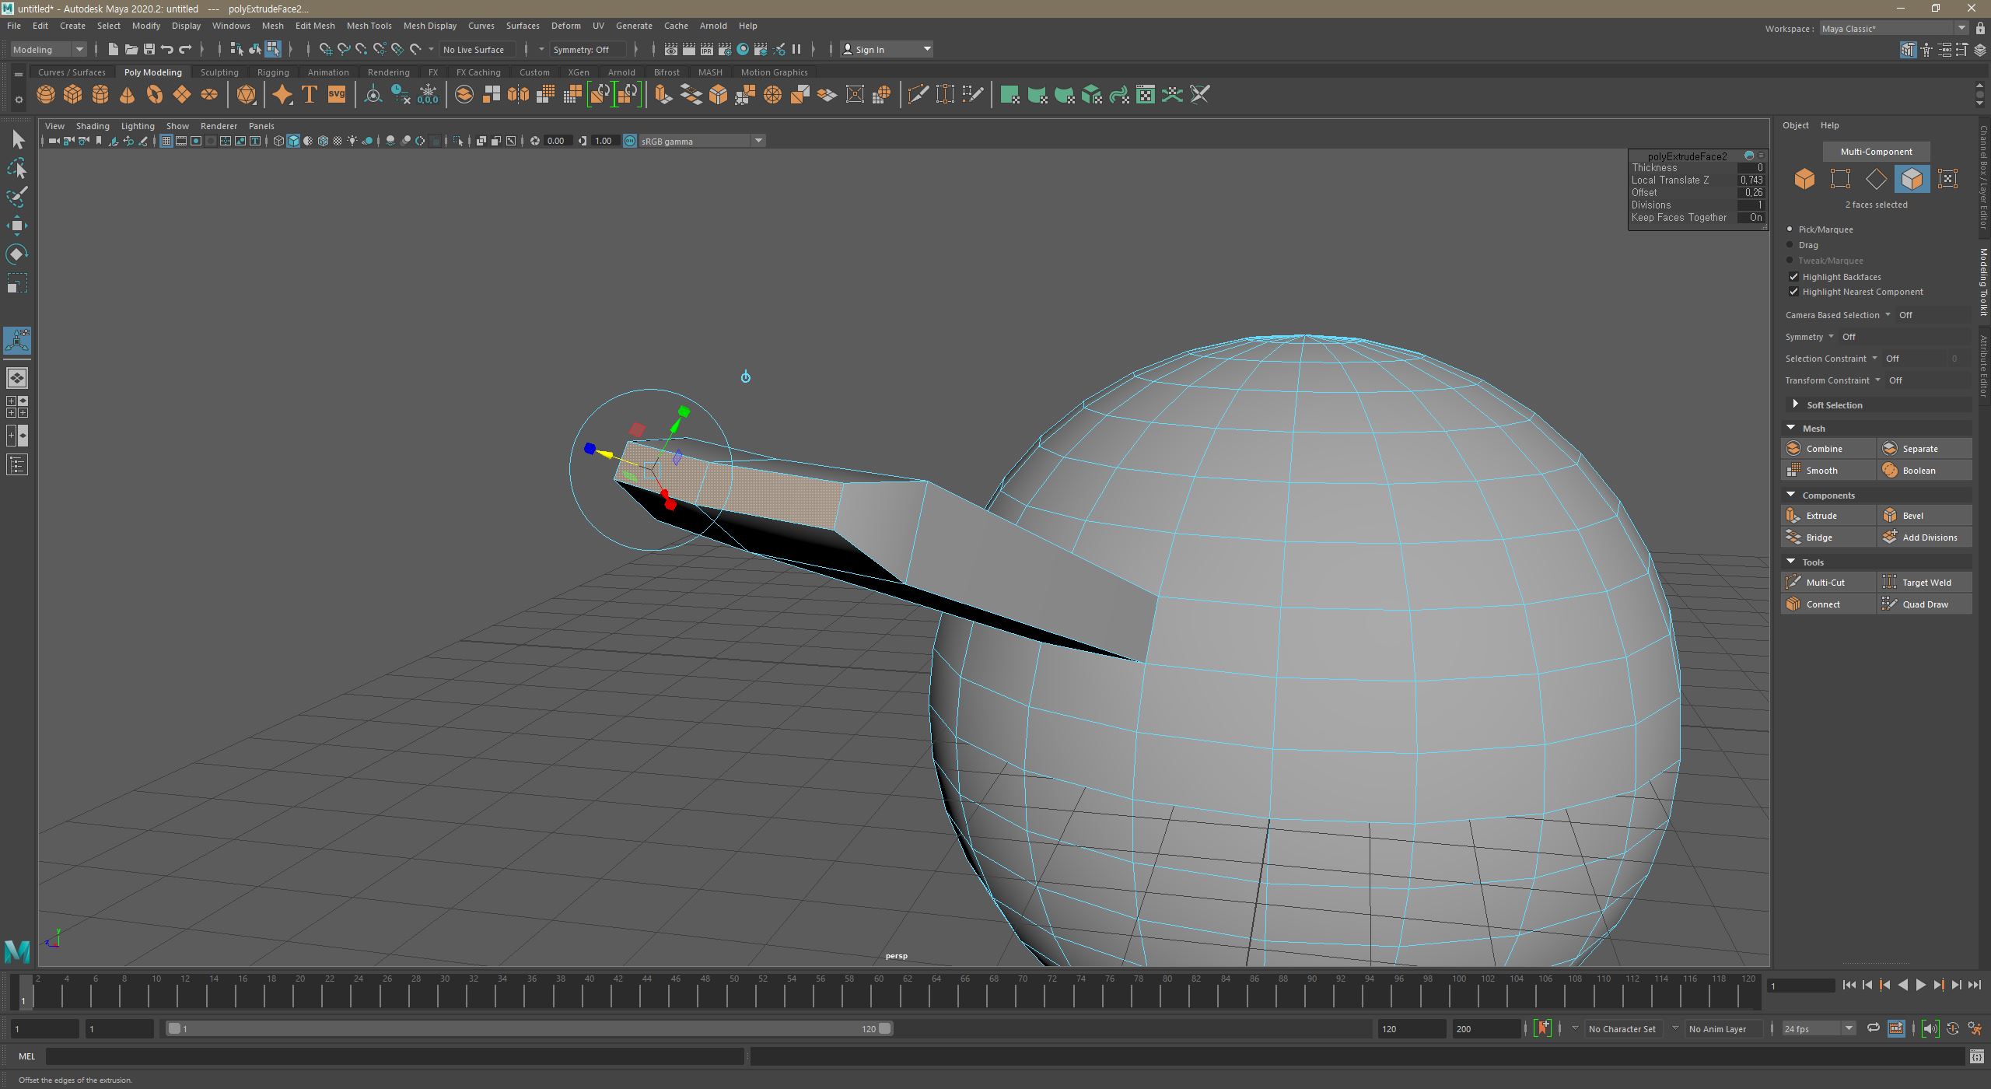
Task: Click the polygon Type tool shelf icon
Action: (309, 95)
